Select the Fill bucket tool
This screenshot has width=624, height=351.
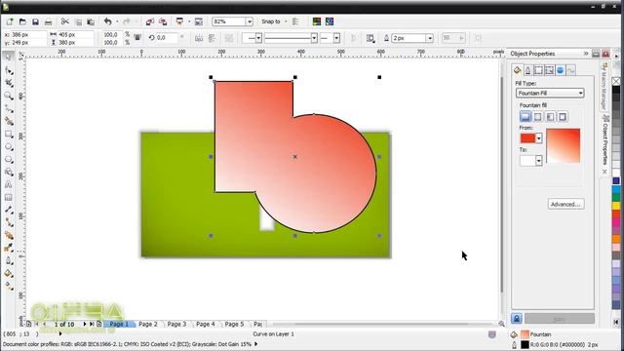pyautogui.click(x=9, y=274)
